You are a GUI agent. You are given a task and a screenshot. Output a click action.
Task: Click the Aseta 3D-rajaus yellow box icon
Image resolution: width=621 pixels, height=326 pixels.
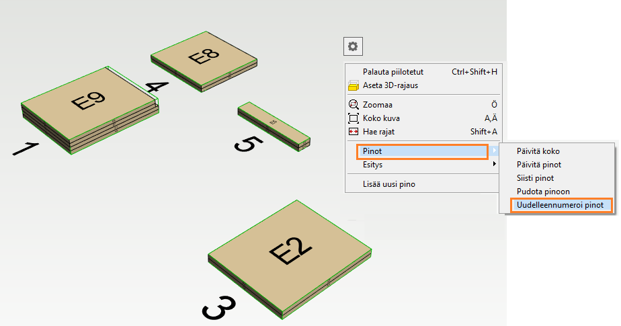click(x=354, y=85)
